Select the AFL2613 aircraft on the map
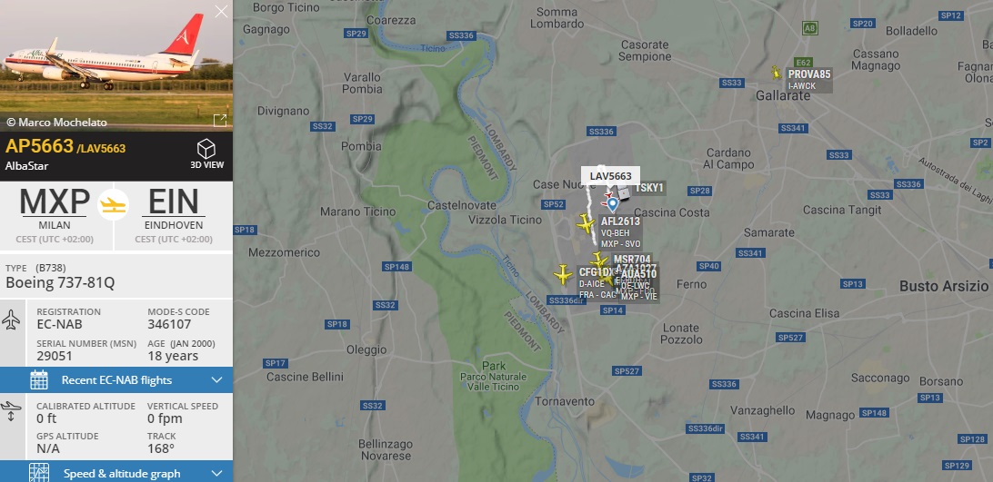 (586, 223)
